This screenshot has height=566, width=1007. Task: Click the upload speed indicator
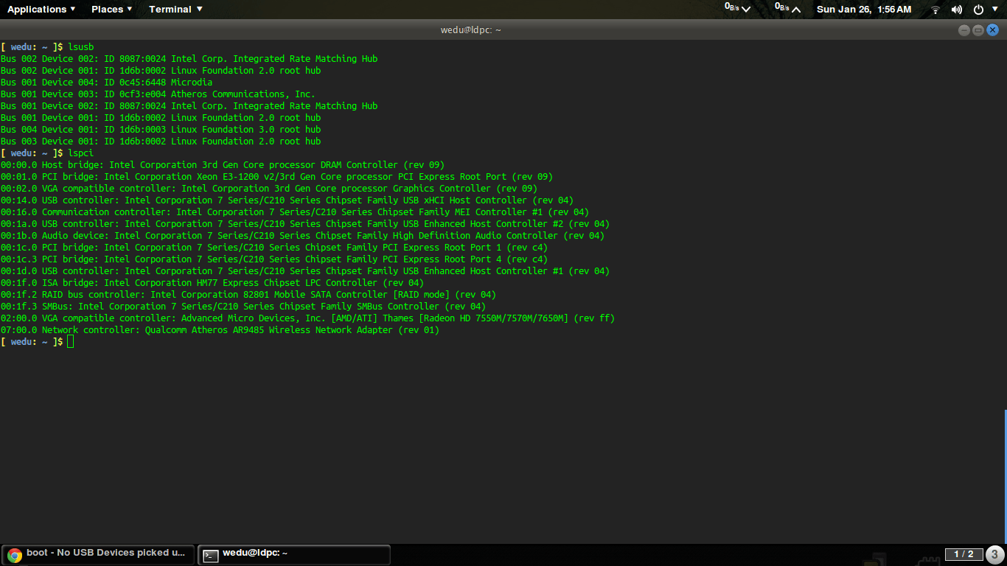click(x=787, y=9)
